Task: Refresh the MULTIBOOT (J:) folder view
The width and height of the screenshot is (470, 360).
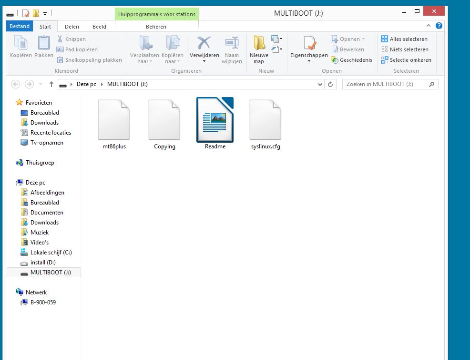Action: [x=330, y=84]
